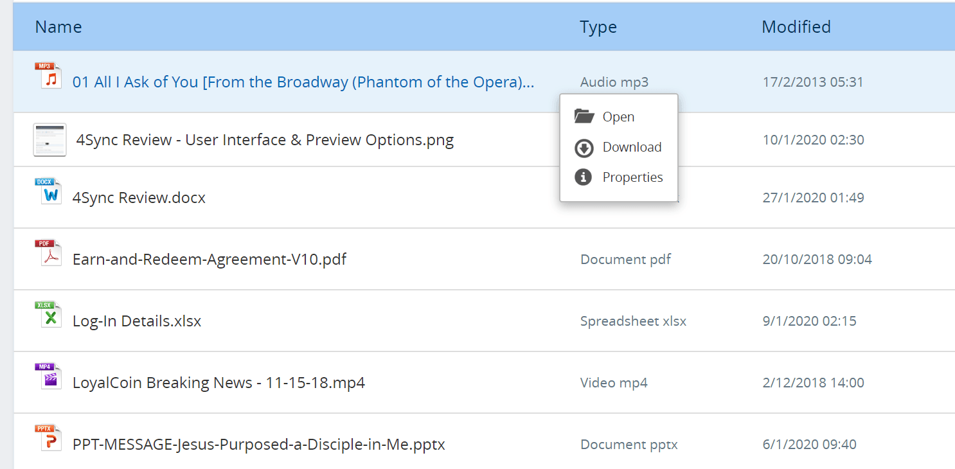Click the PDF file icon

48,252
